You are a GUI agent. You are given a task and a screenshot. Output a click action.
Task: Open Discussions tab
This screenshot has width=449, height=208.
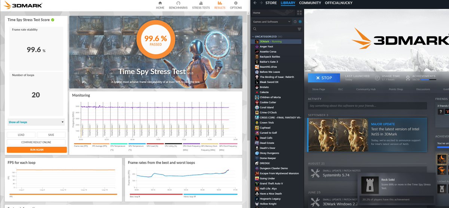pos(423,89)
